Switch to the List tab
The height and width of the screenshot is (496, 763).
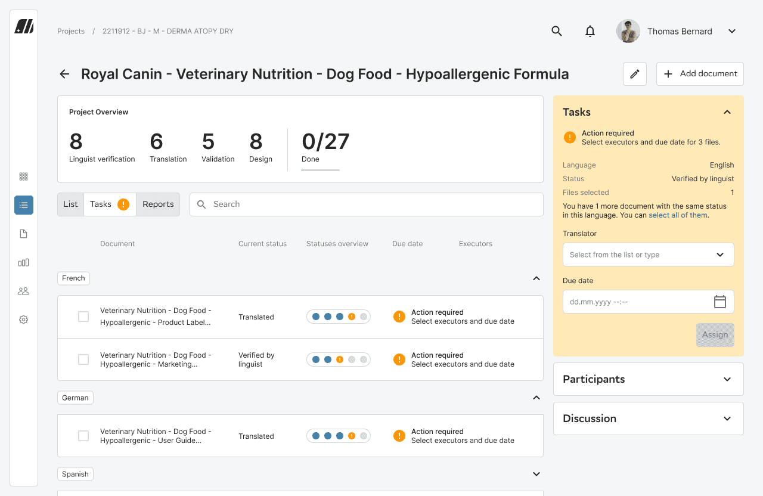click(x=70, y=204)
